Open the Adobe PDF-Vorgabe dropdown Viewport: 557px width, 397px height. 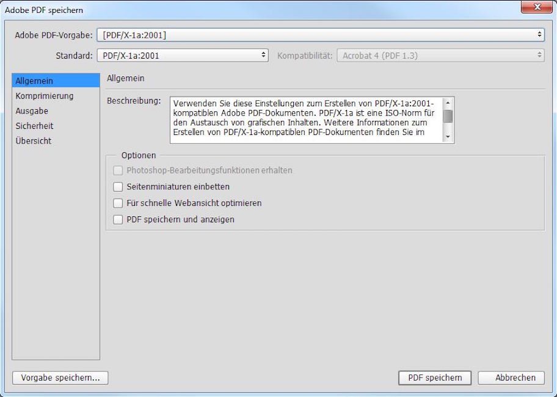321,35
